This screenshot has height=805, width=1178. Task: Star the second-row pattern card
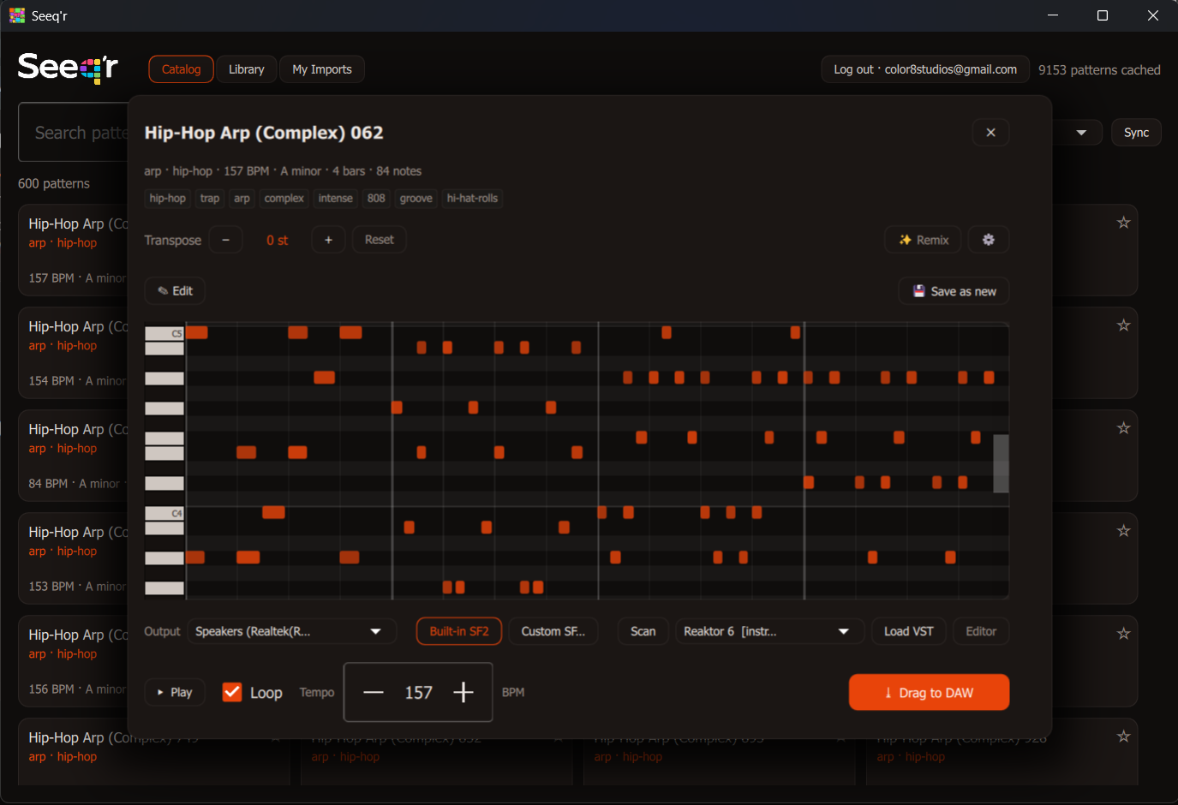1123,325
